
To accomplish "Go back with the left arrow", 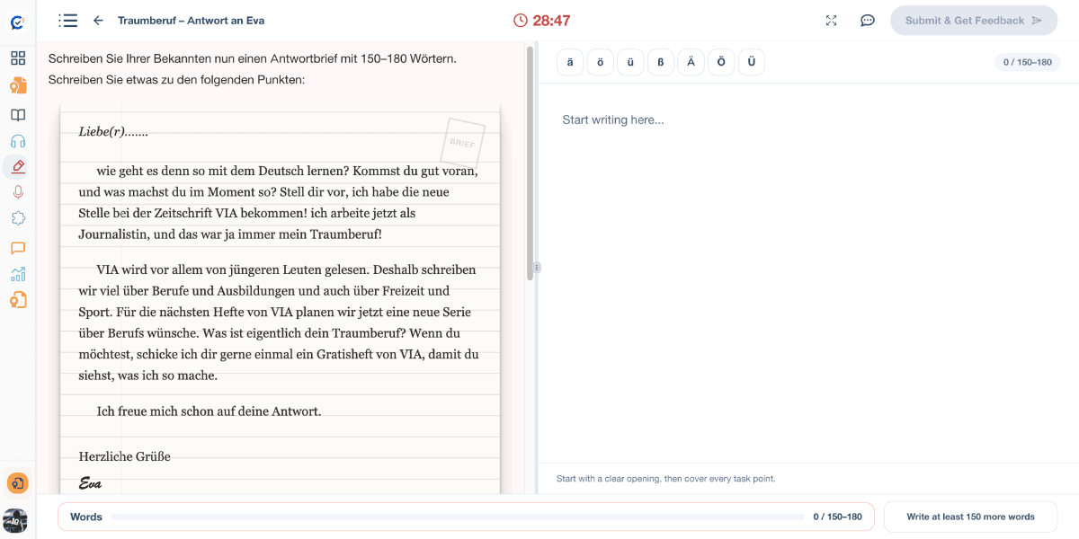I will pyautogui.click(x=98, y=20).
